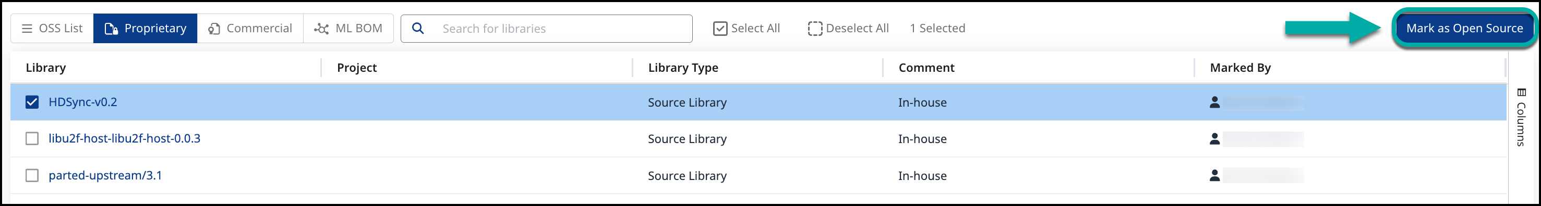1541x206 pixels.
Task: Open the HDSync-v0.2 library link
Action: tap(82, 102)
